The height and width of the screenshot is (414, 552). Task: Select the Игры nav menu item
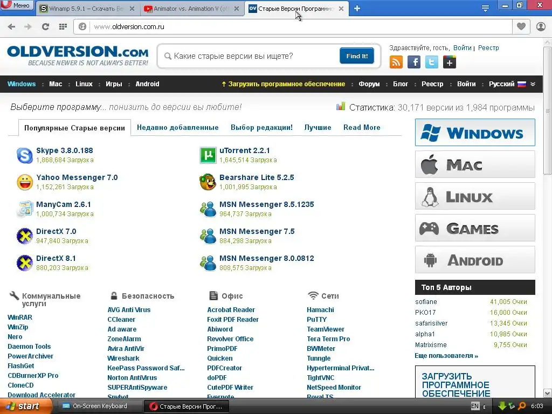(x=114, y=84)
